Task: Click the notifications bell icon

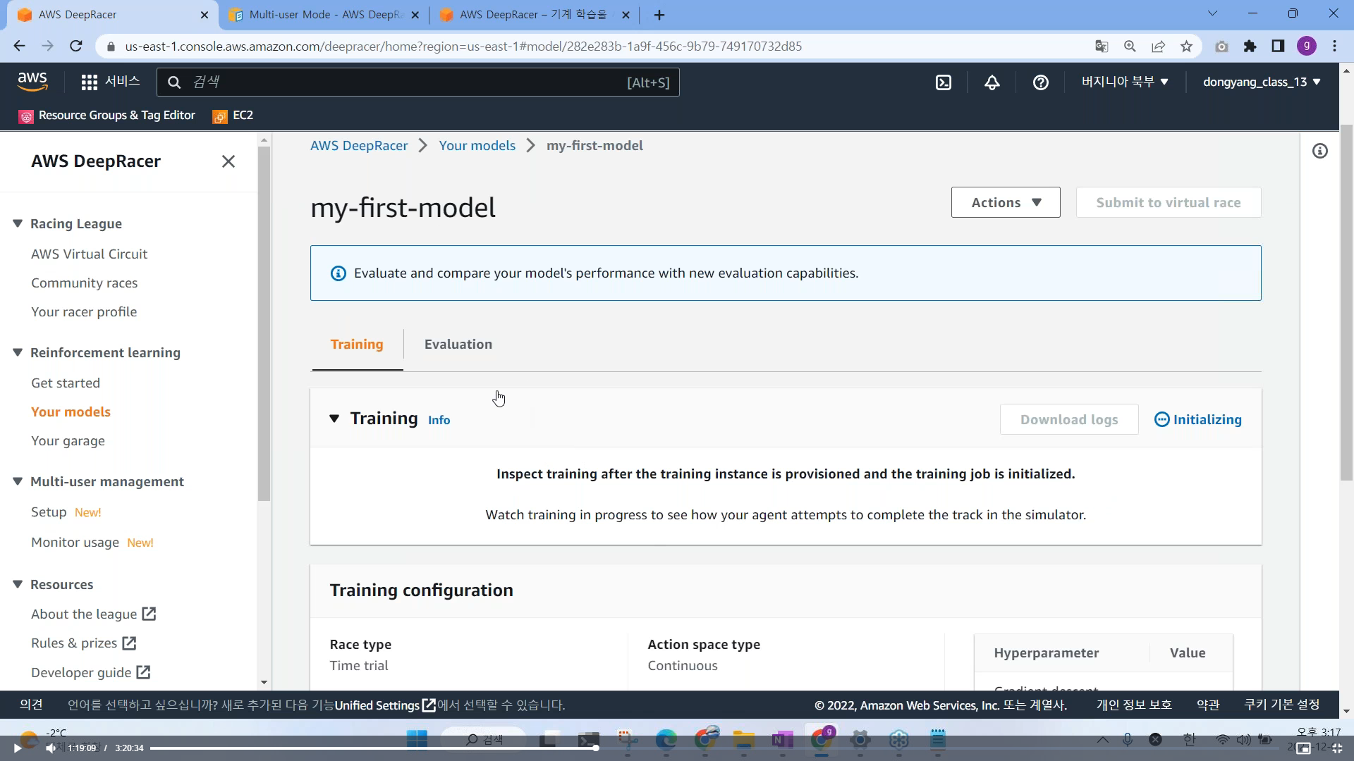Action: [992, 82]
